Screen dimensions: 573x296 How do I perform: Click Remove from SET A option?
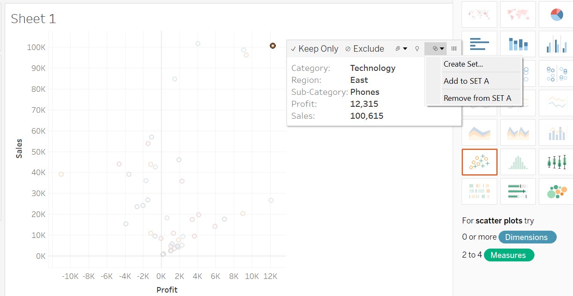tap(477, 98)
